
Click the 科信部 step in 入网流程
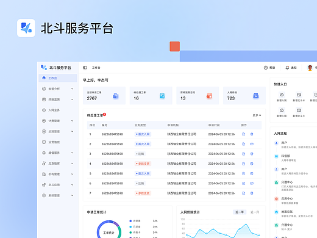pos(285,156)
